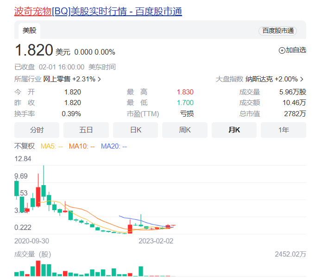
Task: Click the 12.84 price axis label
Action: (x=23, y=159)
